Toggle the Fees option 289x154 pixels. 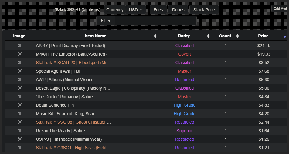(158, 10)
